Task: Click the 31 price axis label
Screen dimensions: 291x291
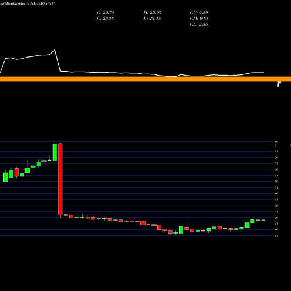Action: pyautogui.click(x=276, y=211)
